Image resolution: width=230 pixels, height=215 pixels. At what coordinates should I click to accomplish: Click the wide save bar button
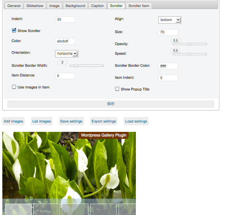pyautogui.click(x=110, y=104)
